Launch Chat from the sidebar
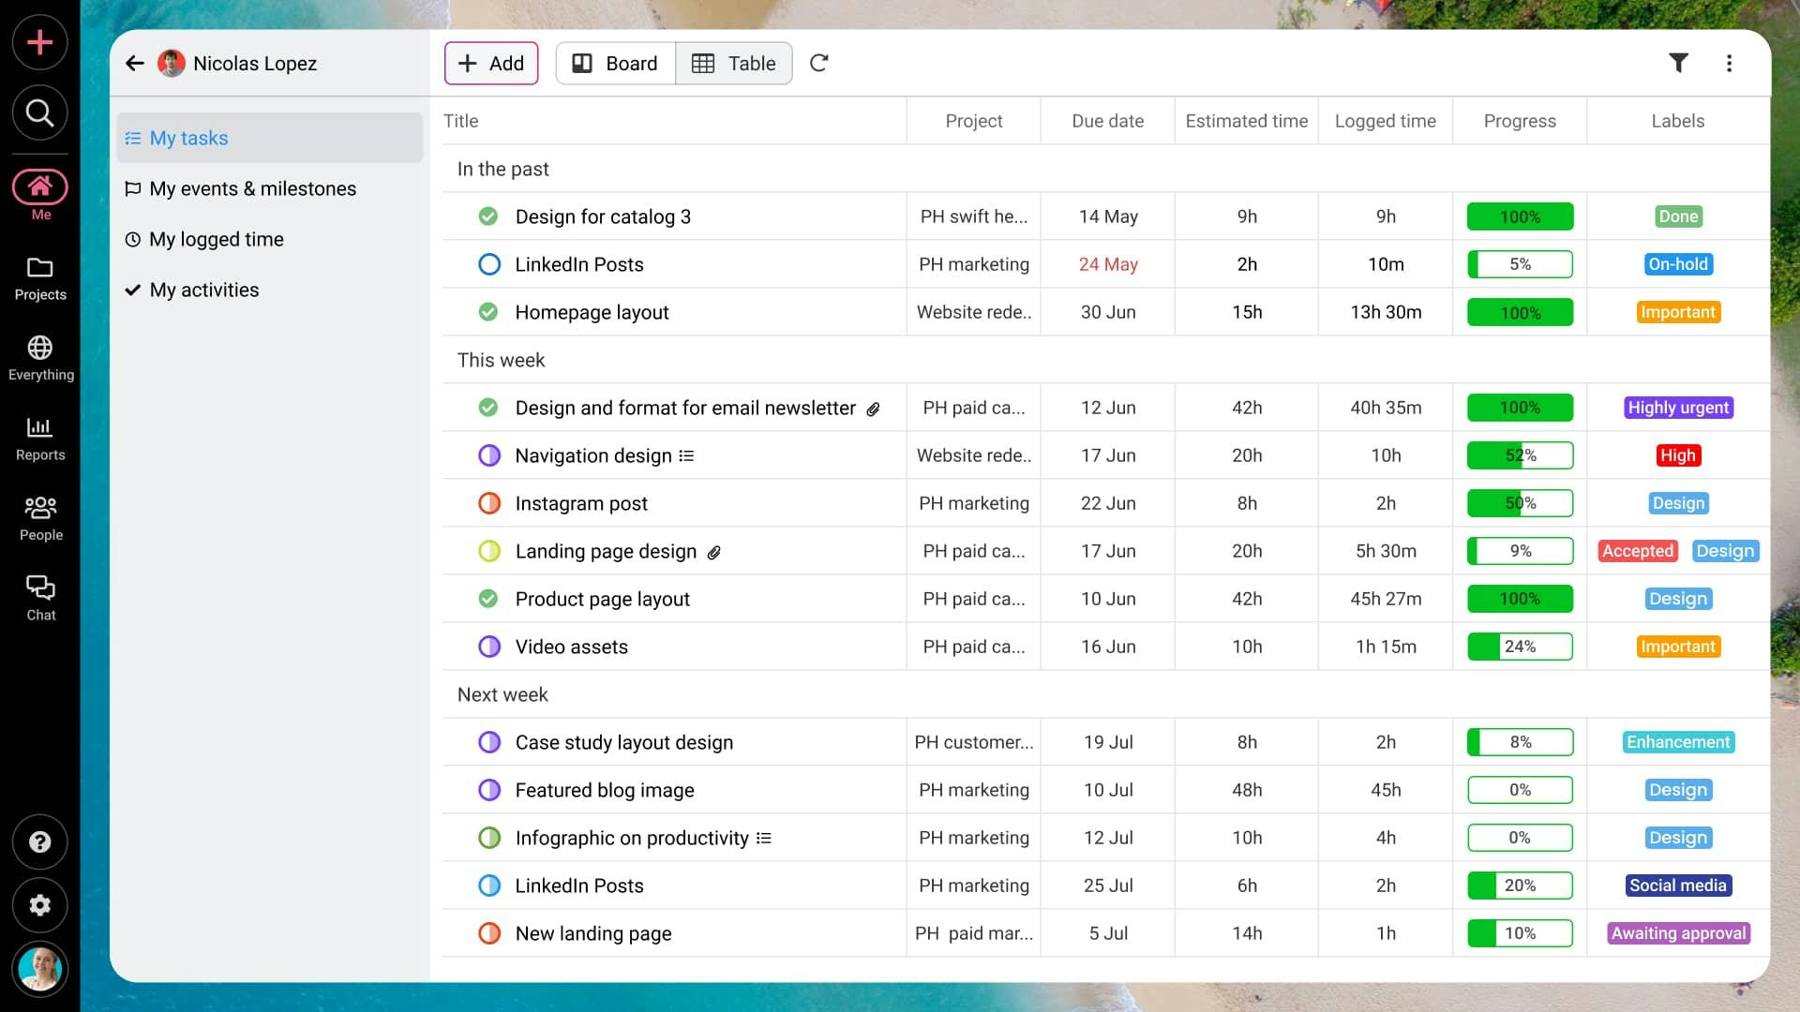This screenshot has width=1800, height=1012. click(39, 596)
